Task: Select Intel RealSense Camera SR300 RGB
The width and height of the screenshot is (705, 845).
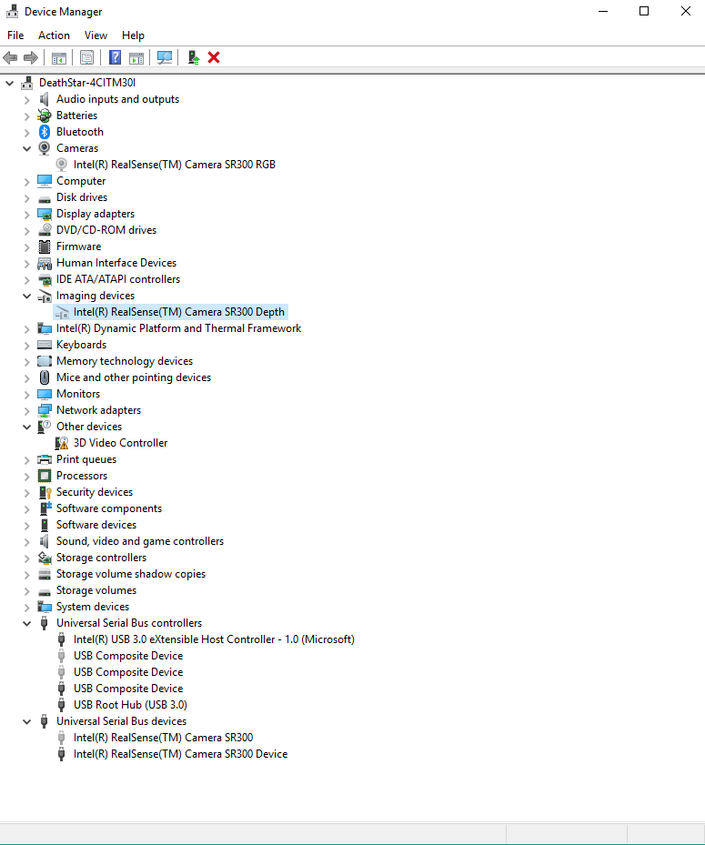Action: pos(174,165)
